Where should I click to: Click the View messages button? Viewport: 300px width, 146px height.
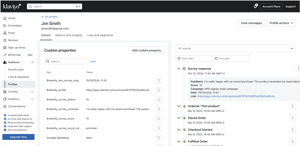click(x=252, y=23)
